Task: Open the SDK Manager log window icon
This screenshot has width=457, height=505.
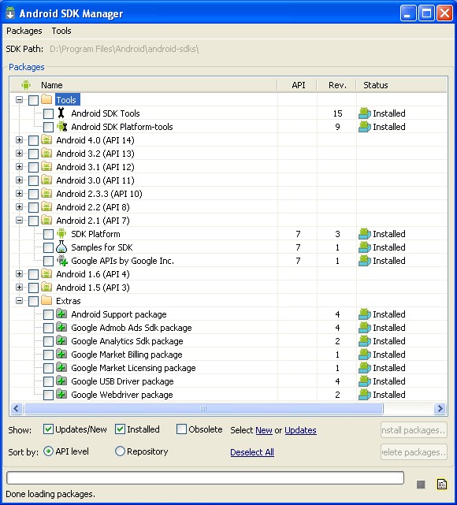Action: pos(442,484)
